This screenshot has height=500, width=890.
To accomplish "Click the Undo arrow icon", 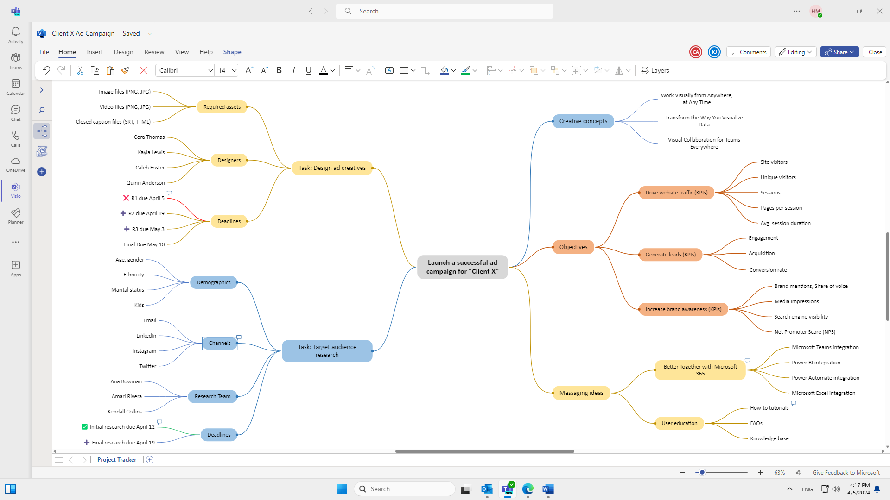I will coord(46,70).
